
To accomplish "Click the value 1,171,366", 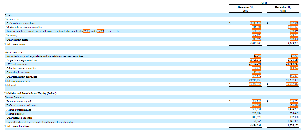I will (x=256, y=122).
